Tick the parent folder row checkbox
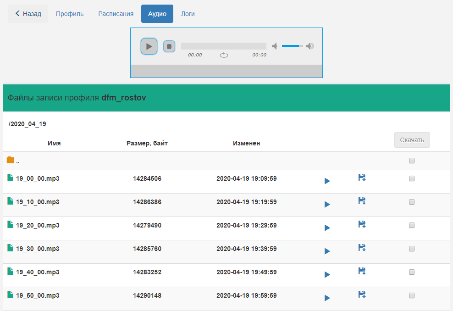The height and width of the screenshot is (311, 453). tap(411, 161)
